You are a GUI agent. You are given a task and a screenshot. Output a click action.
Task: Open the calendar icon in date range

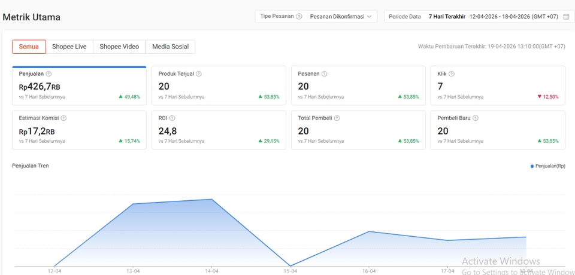566,17
